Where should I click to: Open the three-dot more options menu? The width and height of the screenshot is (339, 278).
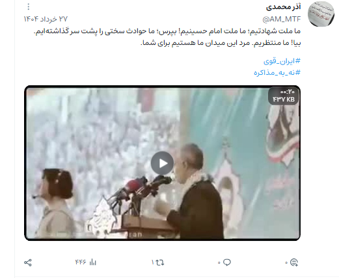[29, 7]
